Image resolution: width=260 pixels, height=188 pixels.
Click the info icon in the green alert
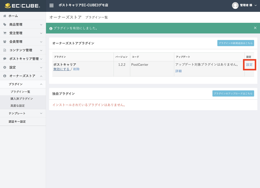click(x=51, y=28)
